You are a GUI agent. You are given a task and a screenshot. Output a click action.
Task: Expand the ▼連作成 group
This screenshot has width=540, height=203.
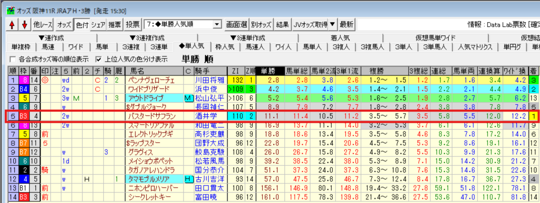click(x=51, y=38)
